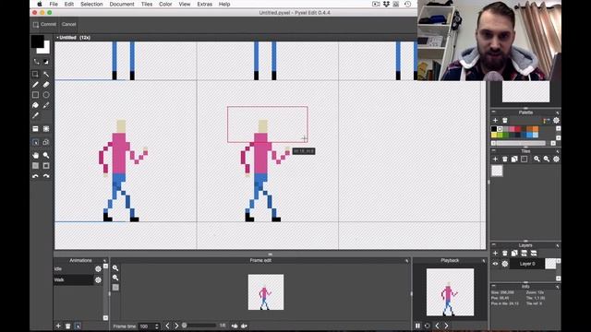Collapse the Tiles panel

click(494, 150)
